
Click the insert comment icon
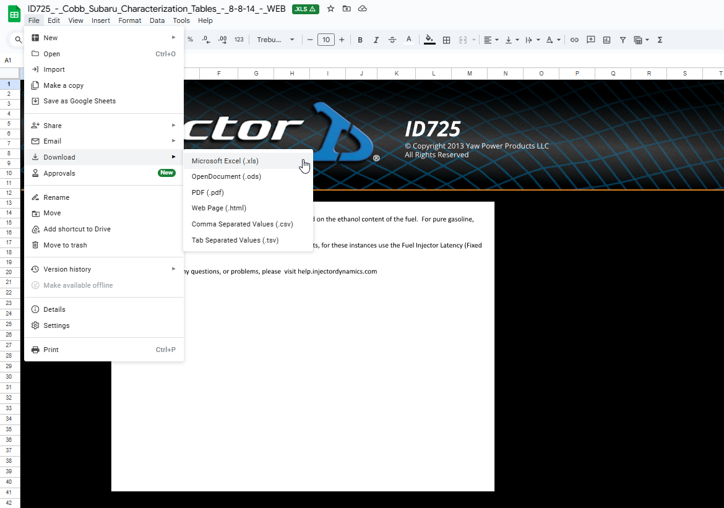(x=590, y=40)
